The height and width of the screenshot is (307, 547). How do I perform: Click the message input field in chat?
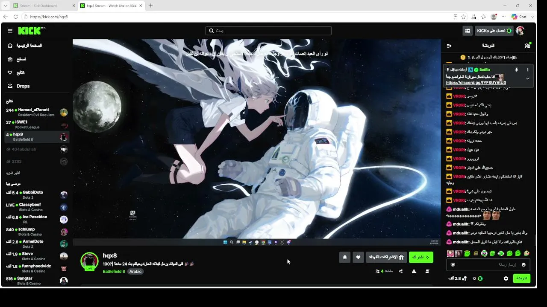[488, 265]
